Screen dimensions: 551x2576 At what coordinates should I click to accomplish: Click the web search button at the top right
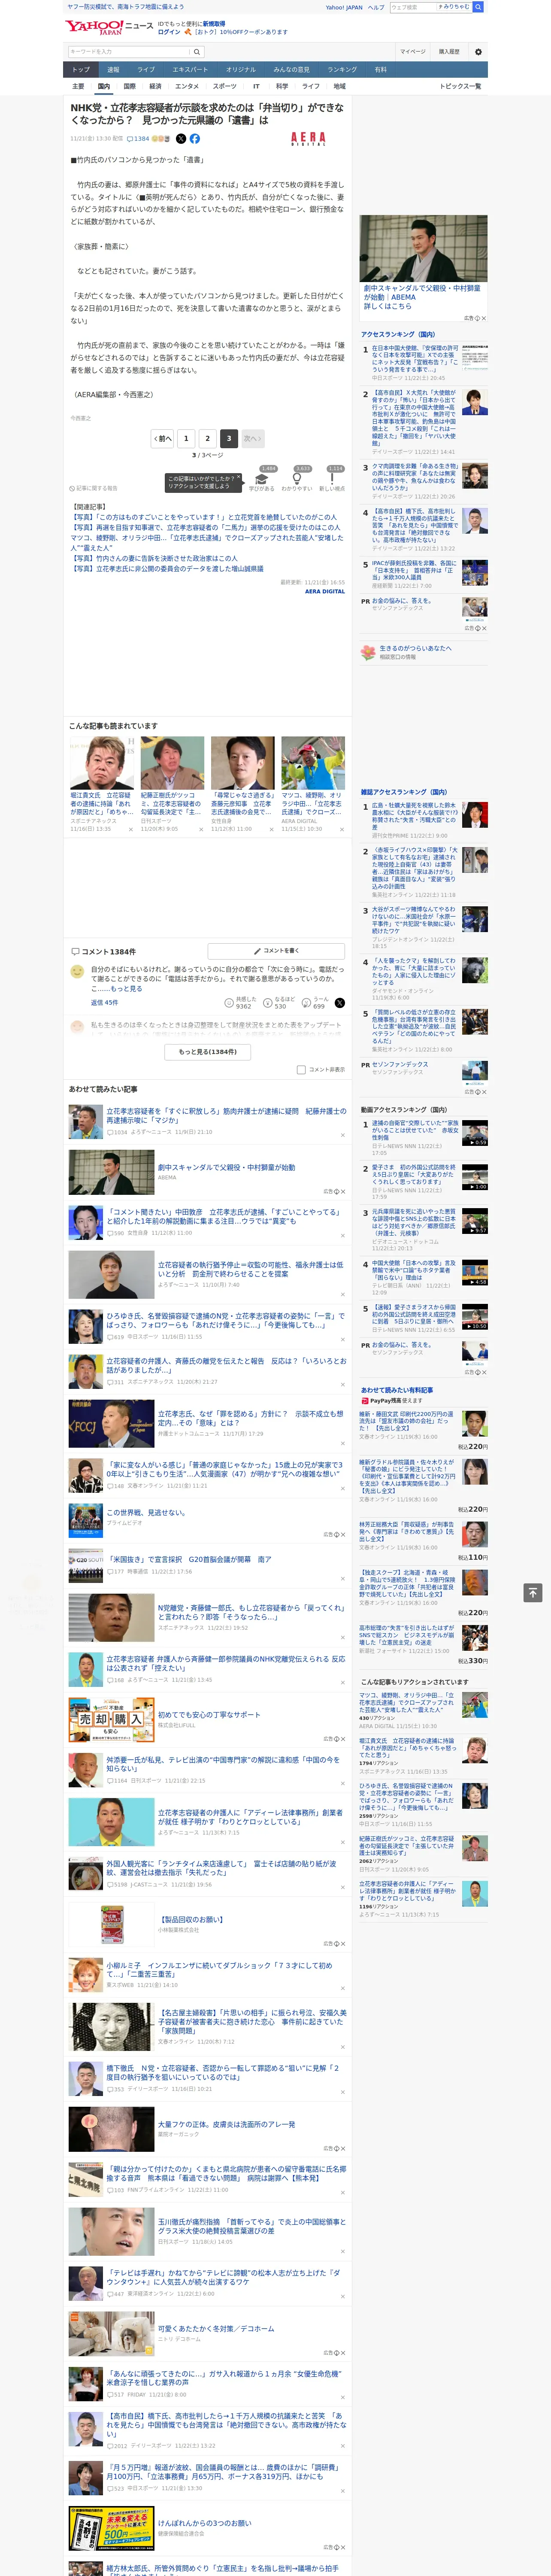(x=478, y=7)
